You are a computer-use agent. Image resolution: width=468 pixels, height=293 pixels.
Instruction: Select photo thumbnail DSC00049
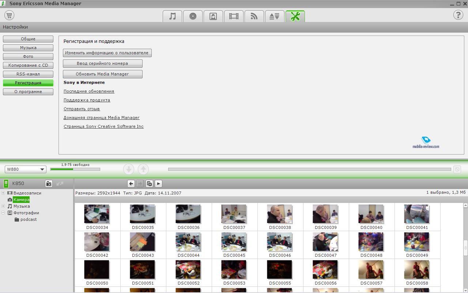(x=416, y=242)
